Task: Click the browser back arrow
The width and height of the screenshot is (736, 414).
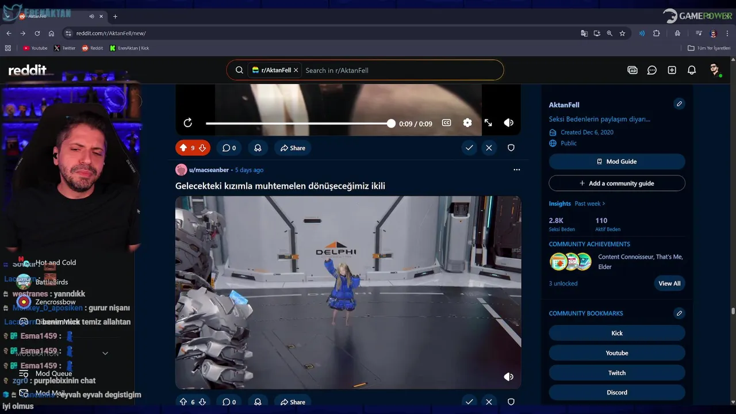Action: [x=9, y=33]
